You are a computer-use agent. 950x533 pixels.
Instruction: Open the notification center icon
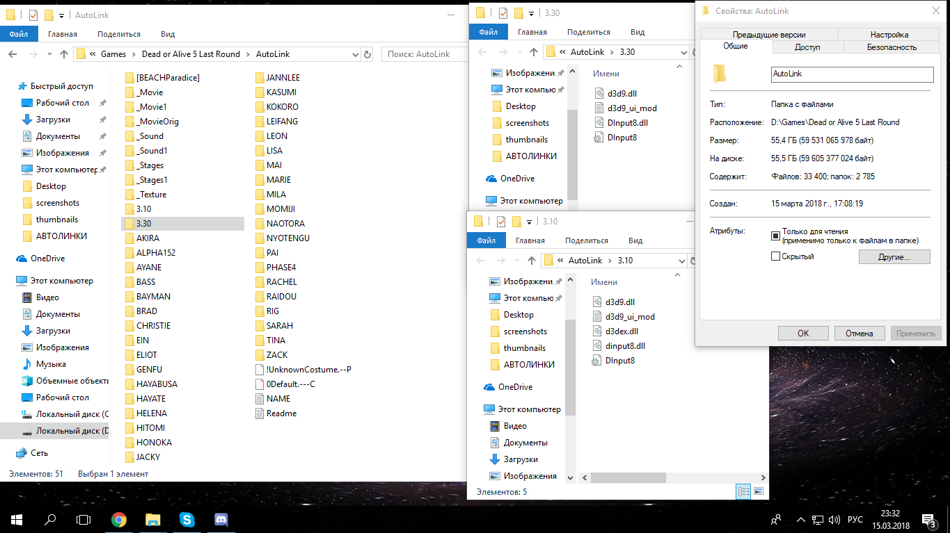928,519
